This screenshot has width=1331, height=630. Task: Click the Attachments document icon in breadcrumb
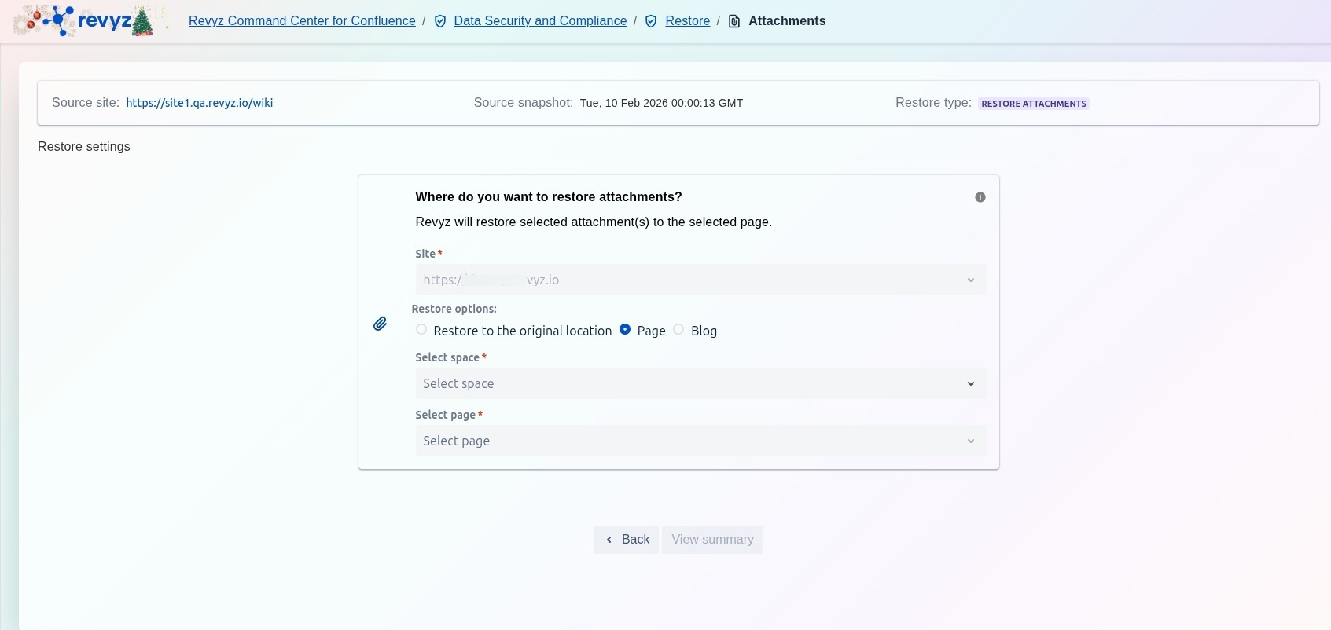click(x=734, y=21)
